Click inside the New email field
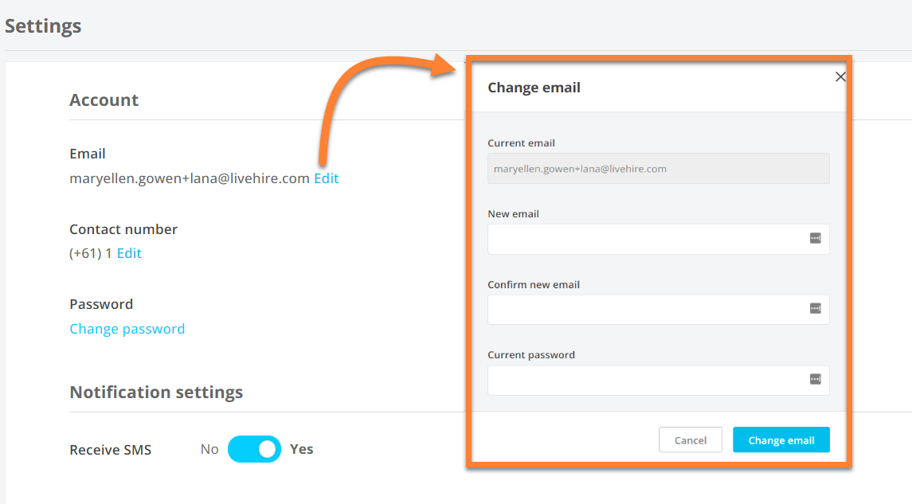The height and width of the screenshot is (504, 912). [637, 239]
